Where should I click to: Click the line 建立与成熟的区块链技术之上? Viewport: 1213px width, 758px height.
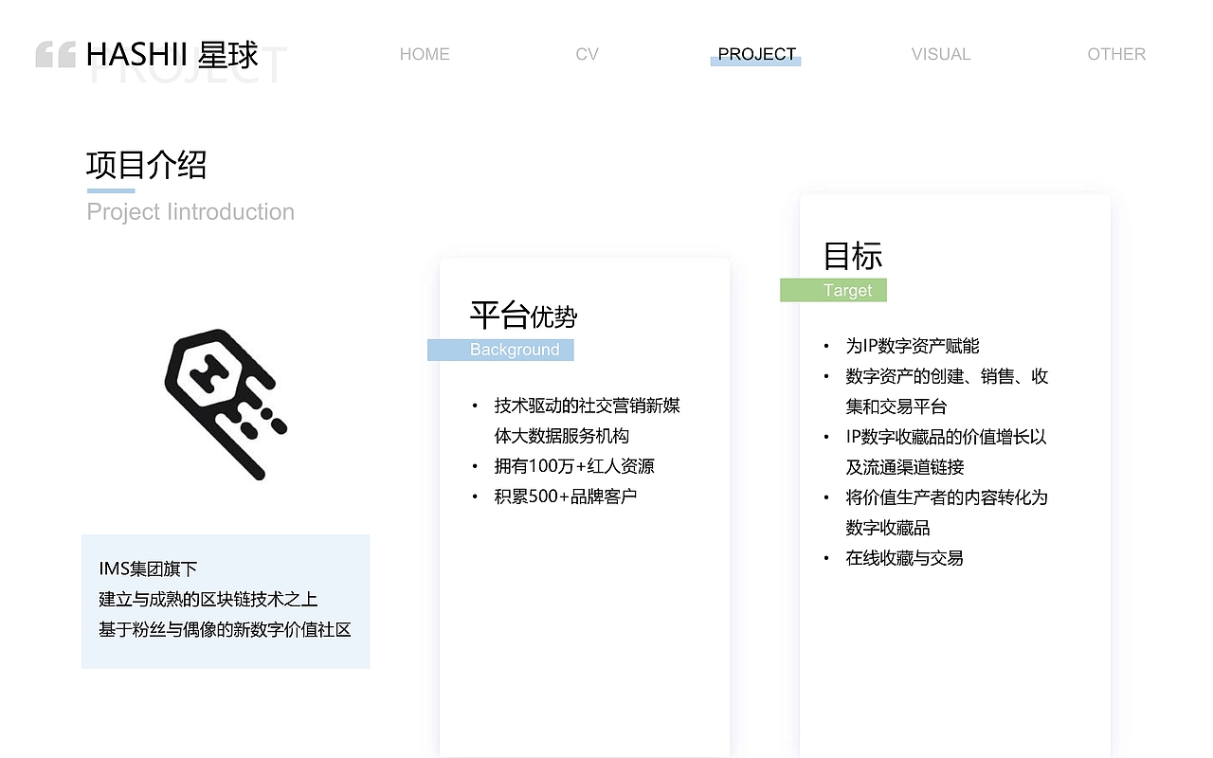(x=208, y=599)
